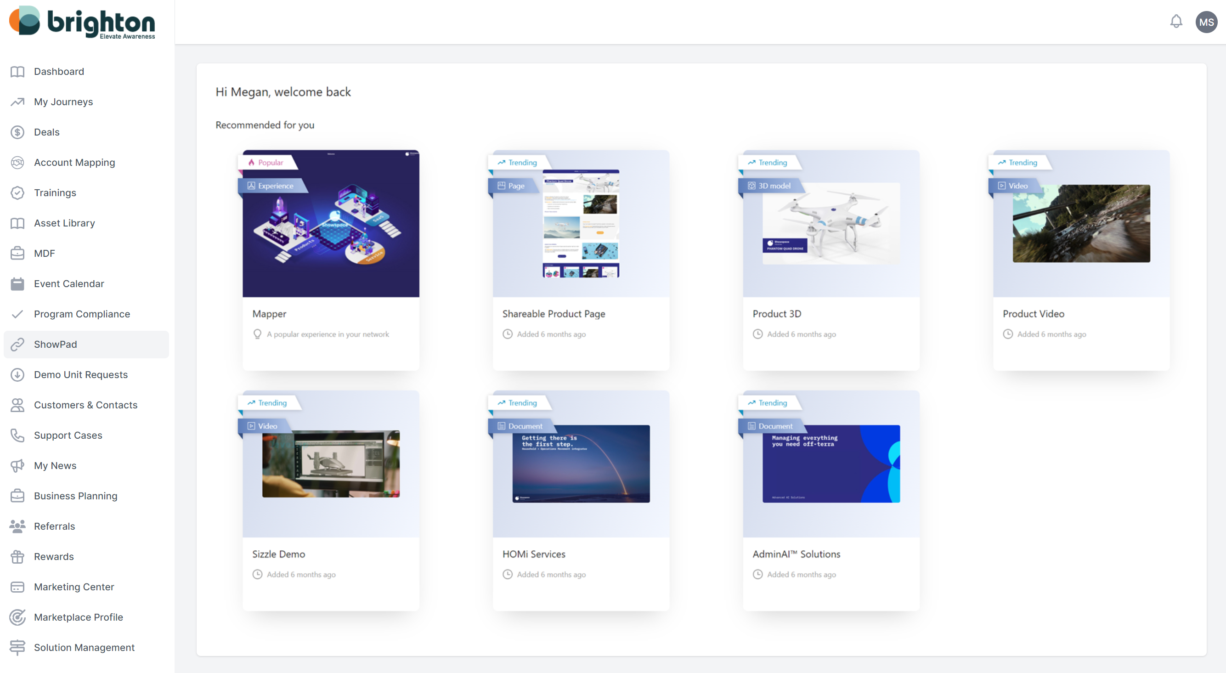Click the Trainings checkmark icon

[17, 193]
